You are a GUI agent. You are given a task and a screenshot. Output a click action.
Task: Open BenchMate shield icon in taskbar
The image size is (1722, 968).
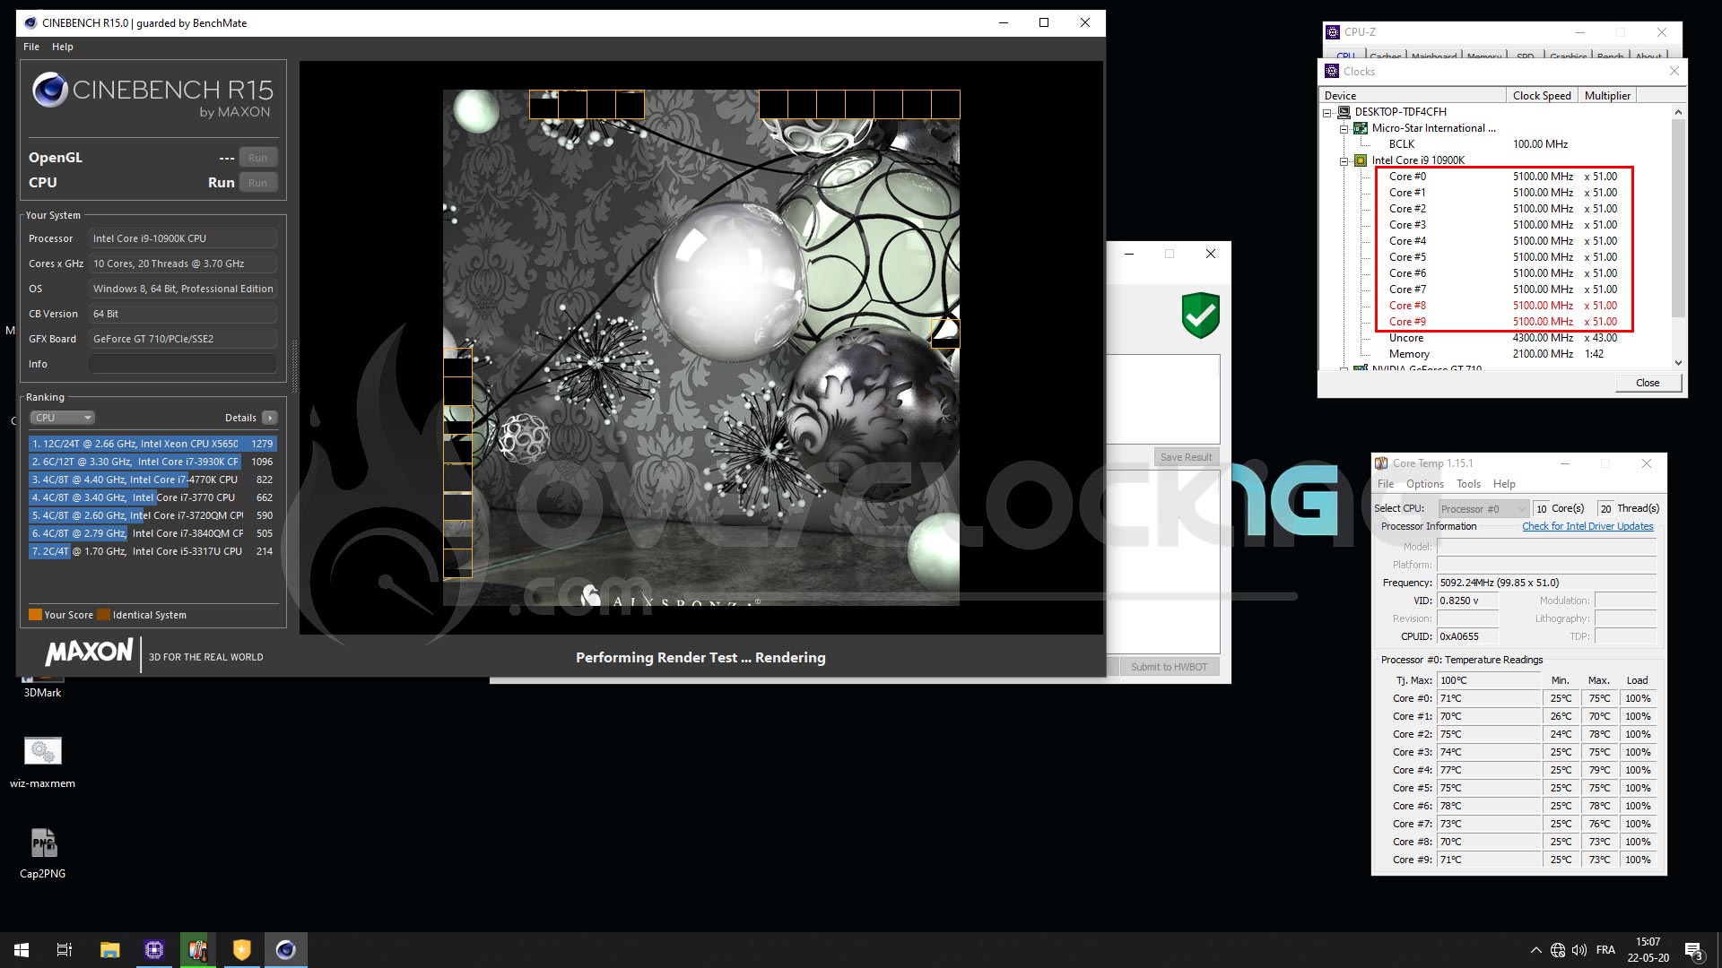tap(242, 950)
